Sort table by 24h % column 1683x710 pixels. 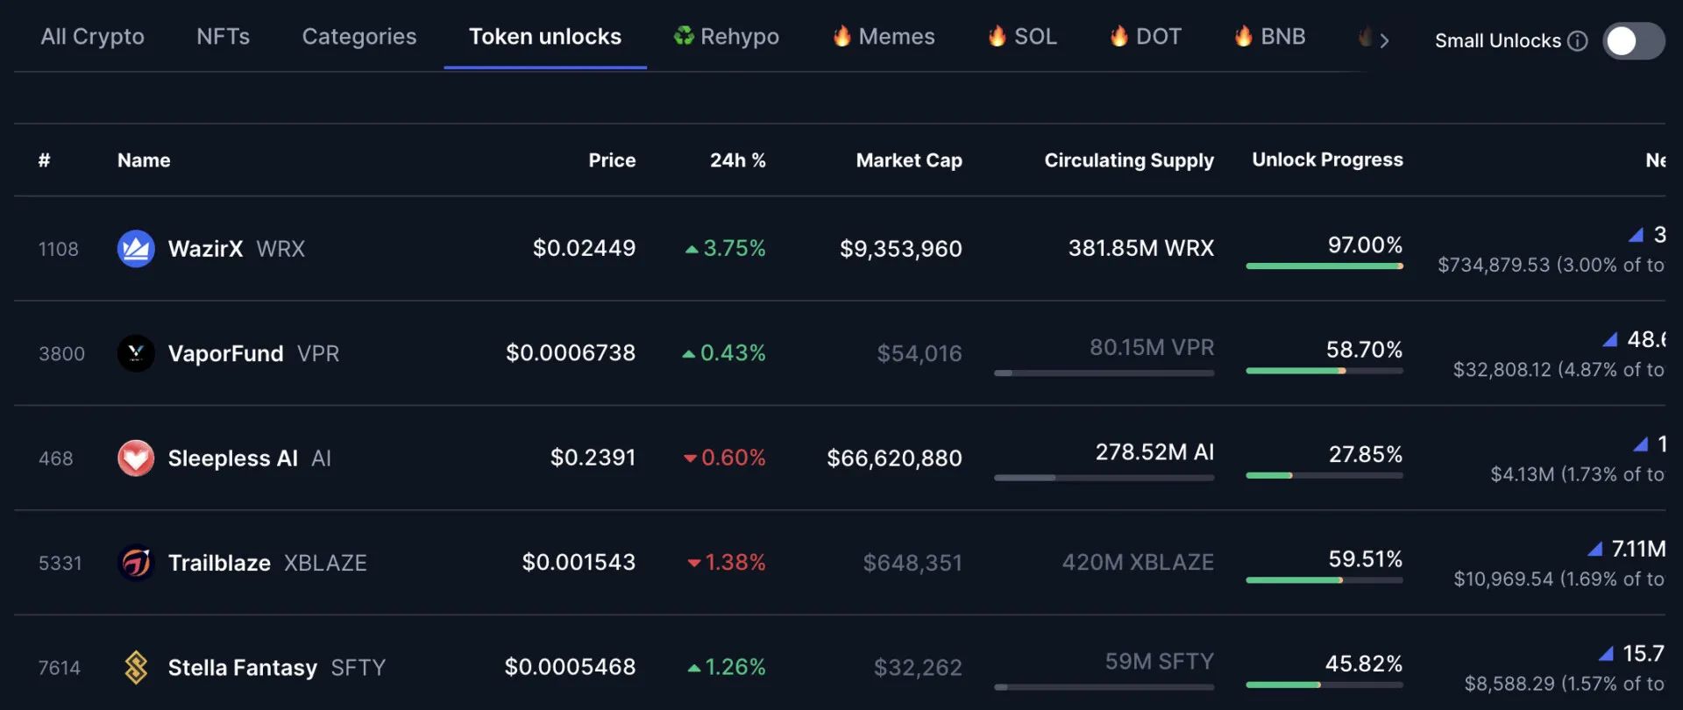[737, 160]
